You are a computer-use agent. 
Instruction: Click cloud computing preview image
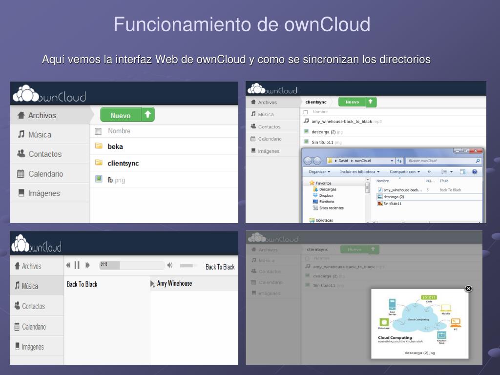(419, 320)
